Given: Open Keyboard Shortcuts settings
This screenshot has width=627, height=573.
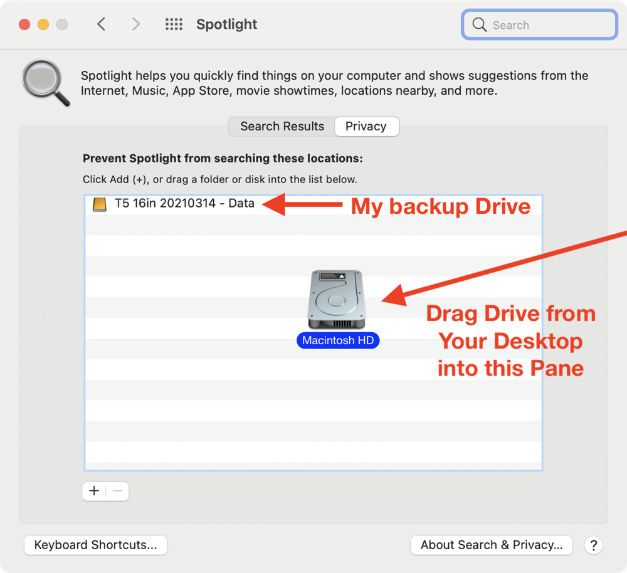Looking at the screenshot, I should [x=95, y=545].
